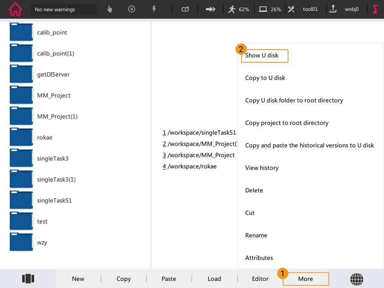Screen dimensions: 384x288
Task: Toggle the loop cycle mode icon
Action: click(185, 9)
